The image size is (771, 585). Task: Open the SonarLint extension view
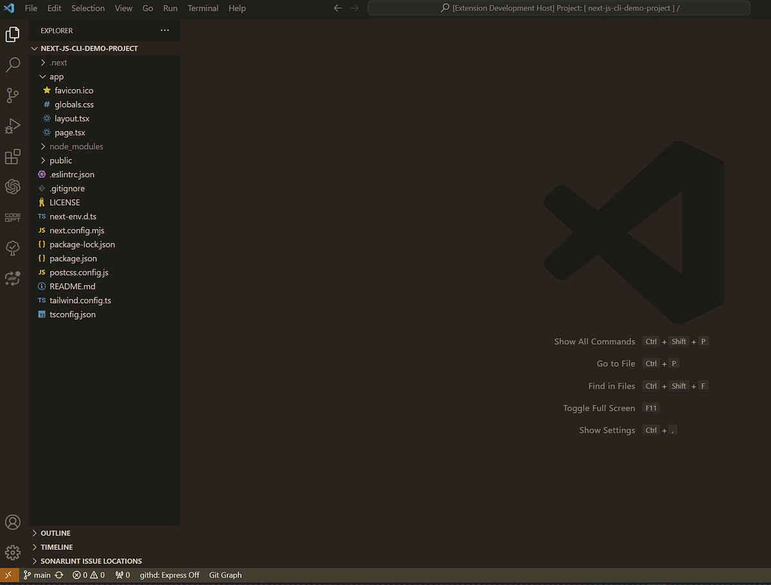[x=13, y=248]
